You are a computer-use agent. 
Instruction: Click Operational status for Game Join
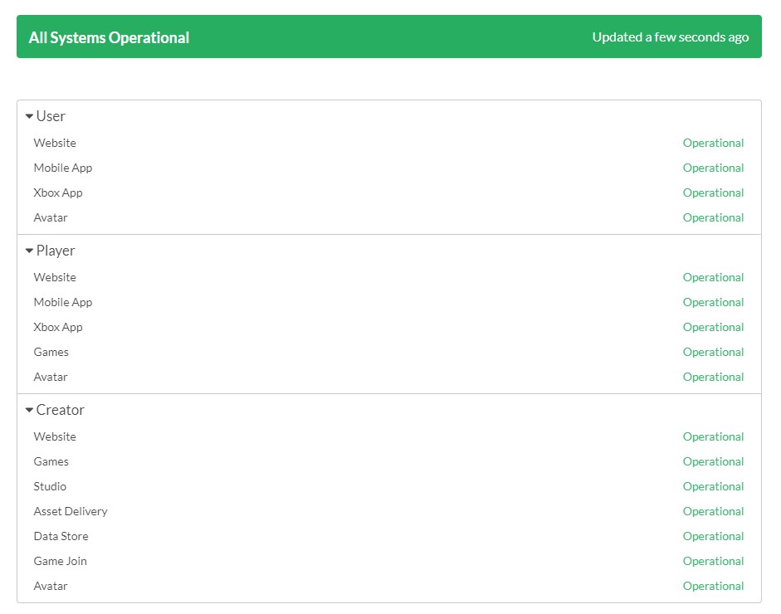pos(713,562)
